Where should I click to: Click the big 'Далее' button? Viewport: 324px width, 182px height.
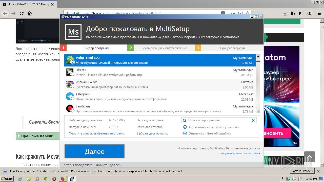94,151
